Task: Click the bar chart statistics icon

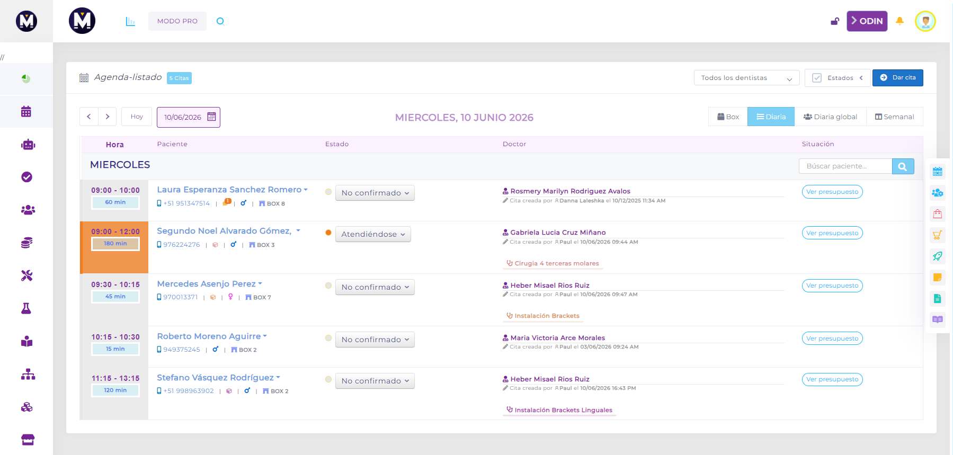Action: 130,21
